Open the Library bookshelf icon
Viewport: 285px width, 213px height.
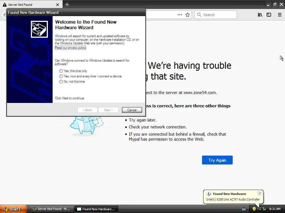pyautogui.click(x=260, y=15)
